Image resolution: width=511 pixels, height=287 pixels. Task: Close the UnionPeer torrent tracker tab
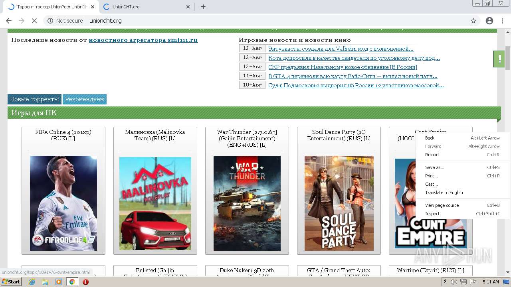(x=93, y=7)
